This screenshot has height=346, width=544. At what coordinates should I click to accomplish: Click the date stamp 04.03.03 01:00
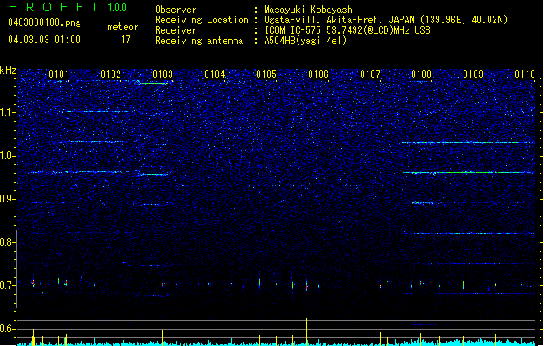[x=44, y=40]
